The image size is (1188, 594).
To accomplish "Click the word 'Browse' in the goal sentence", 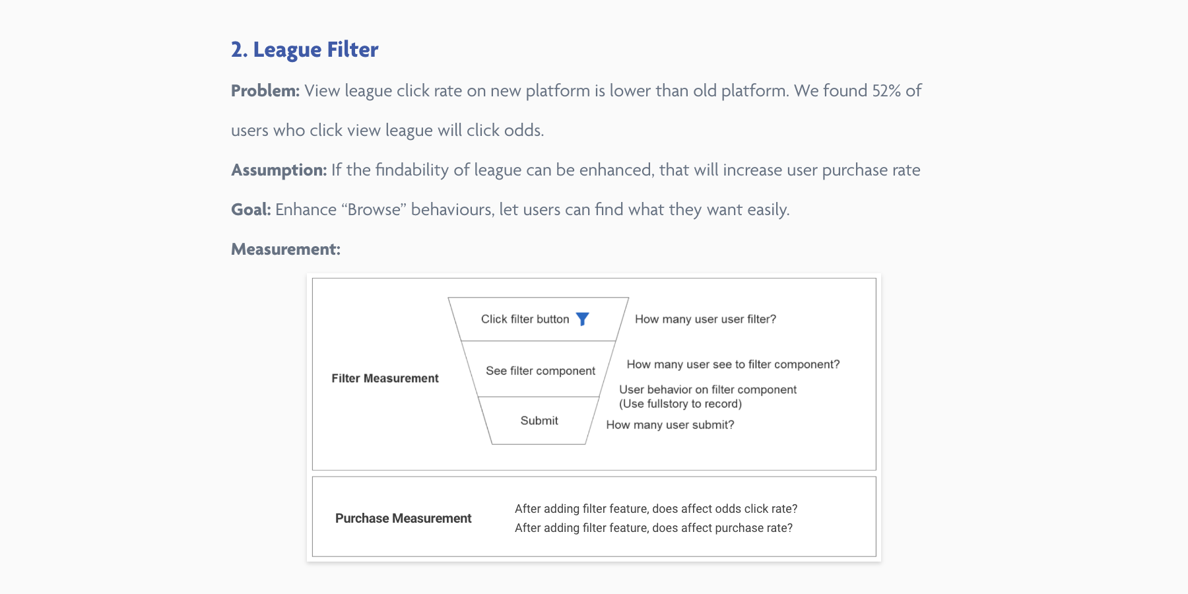I will (x=374, y=210).
